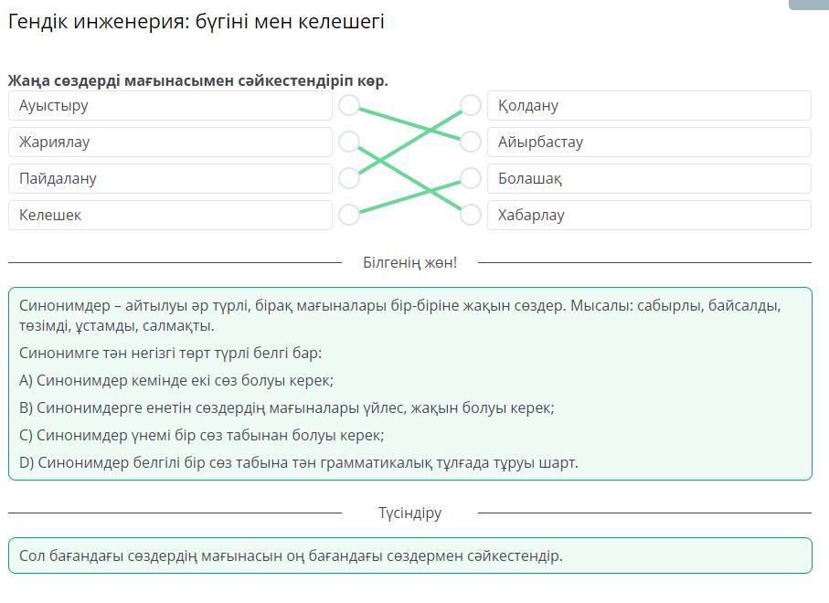829x603 pixels.
Task: Select the Қолдану answer box
Action: tap(649, 105)
